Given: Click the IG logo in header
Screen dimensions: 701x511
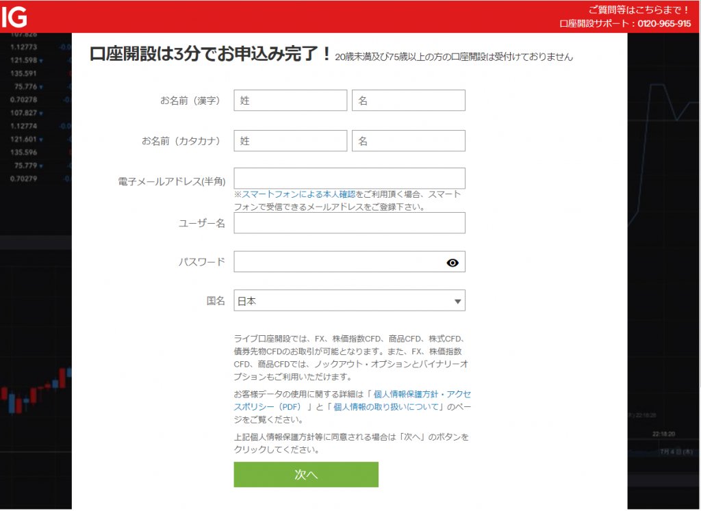Looking at the screenshot, I should coord(14,17).
